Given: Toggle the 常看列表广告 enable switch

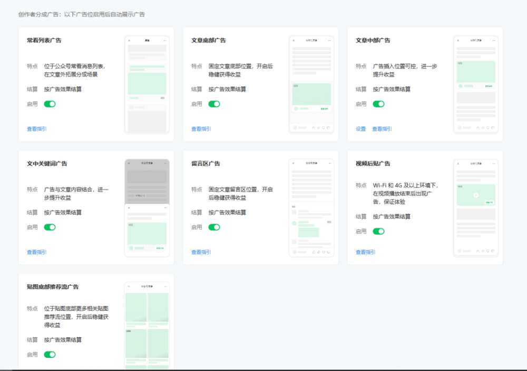Looking at the screenshot, I should pos(50,104).
